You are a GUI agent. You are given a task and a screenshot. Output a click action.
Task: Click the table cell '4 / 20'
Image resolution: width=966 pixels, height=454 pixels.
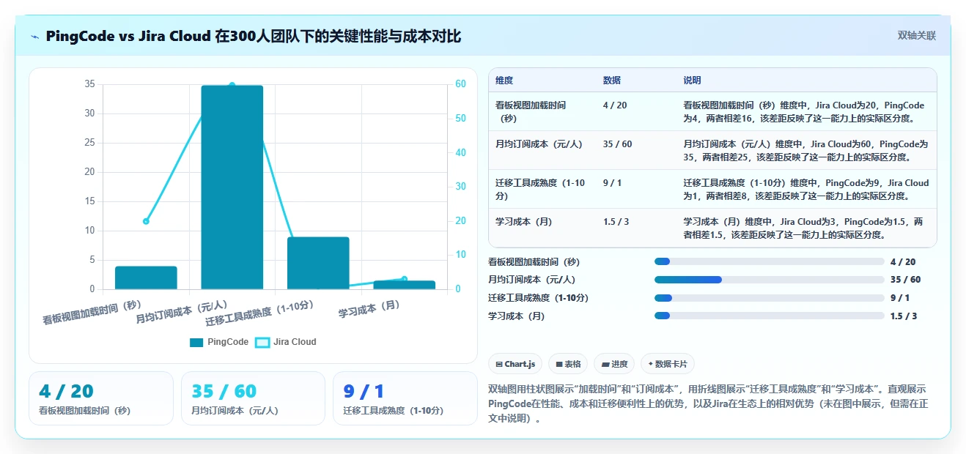pyautogui.click(x=615, y=105)
